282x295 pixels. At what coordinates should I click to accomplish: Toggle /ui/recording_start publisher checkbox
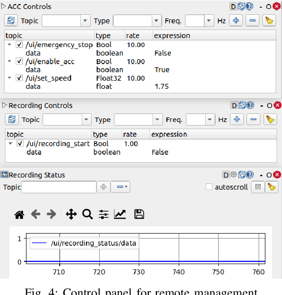tap(20, 143)
